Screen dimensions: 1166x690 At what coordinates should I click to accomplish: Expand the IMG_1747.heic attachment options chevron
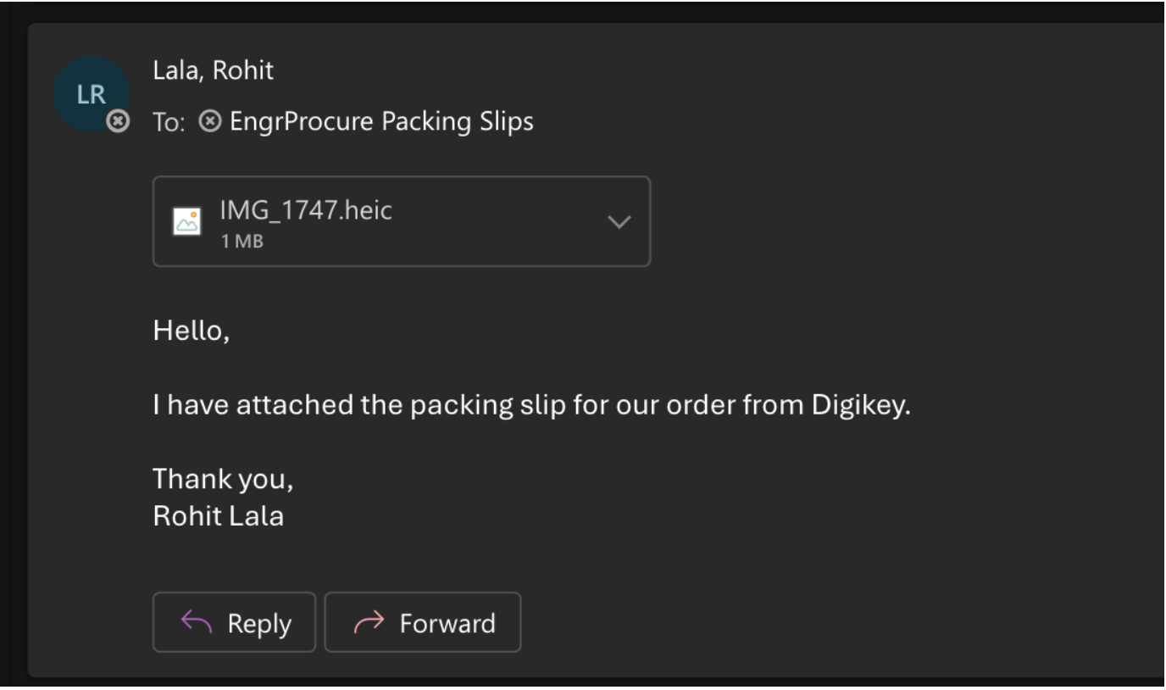coord(620,222)
